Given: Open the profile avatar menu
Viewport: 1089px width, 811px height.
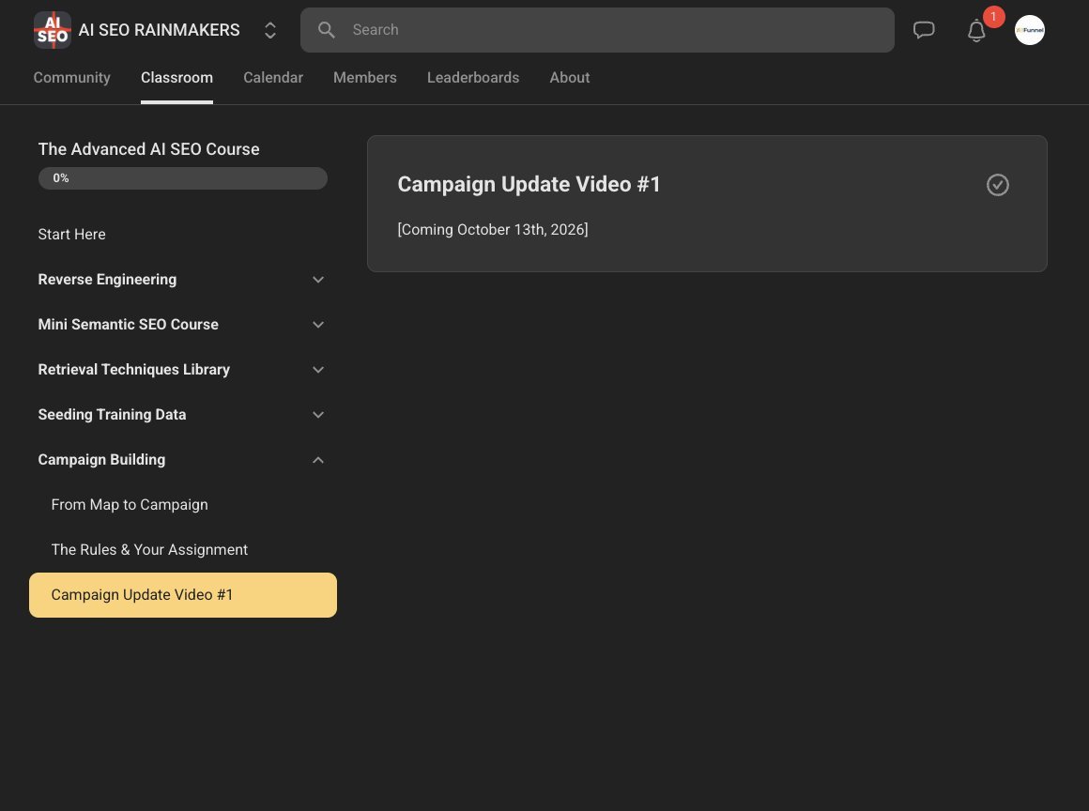Looking at the screenshot, I should pyautogui.click(x=1029, y=30).
